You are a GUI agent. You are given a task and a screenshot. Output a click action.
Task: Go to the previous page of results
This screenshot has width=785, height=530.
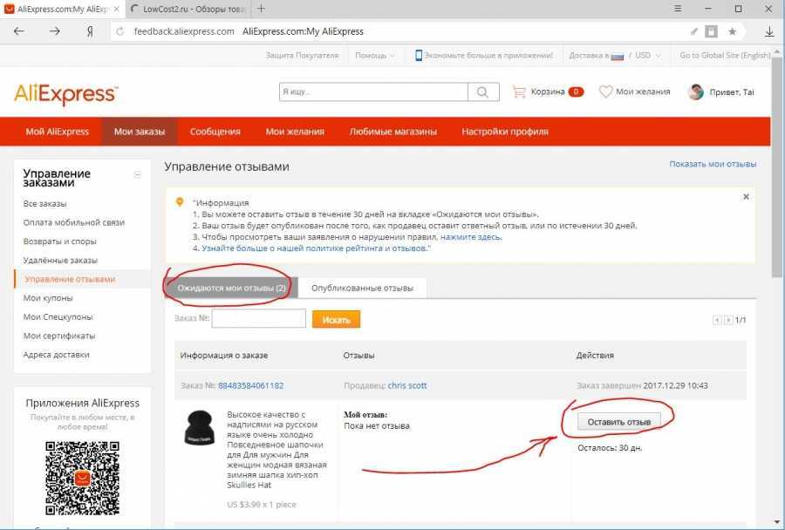click(x=717, y=320)
